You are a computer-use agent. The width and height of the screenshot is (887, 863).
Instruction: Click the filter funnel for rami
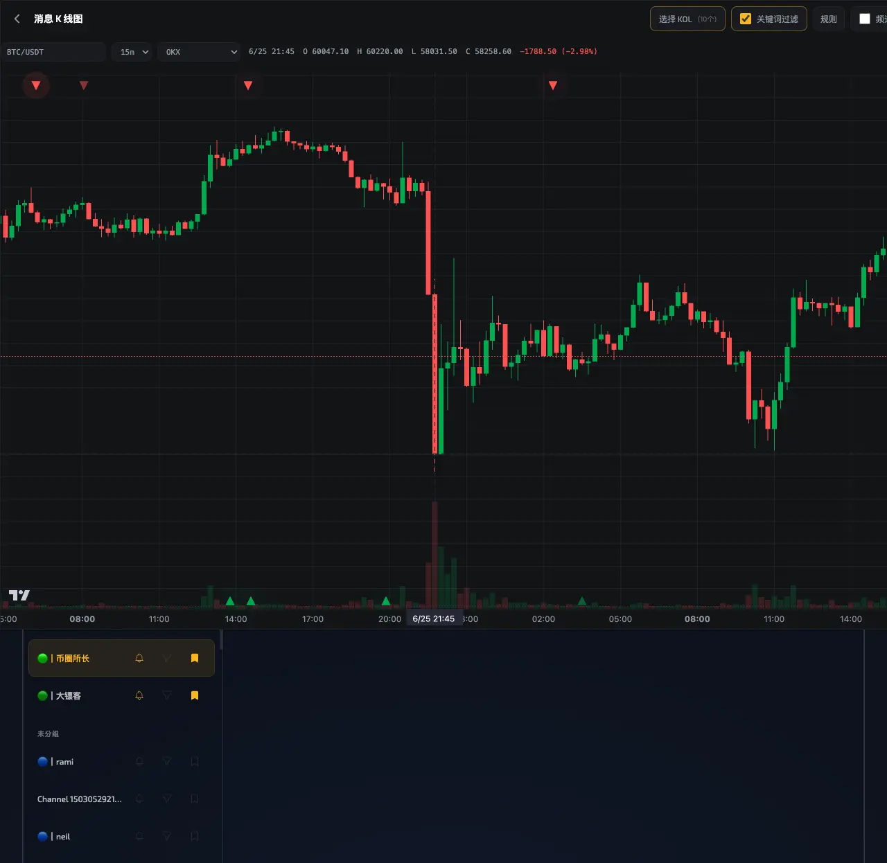167,761
